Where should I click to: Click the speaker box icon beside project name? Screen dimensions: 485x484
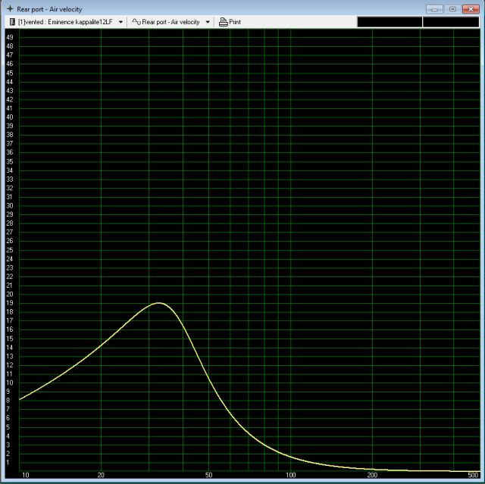point(11,22)
